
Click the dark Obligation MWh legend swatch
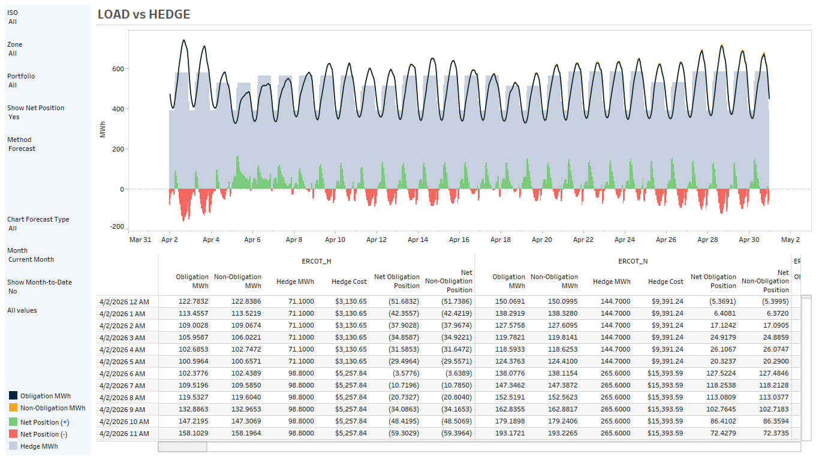click(13, 396)
